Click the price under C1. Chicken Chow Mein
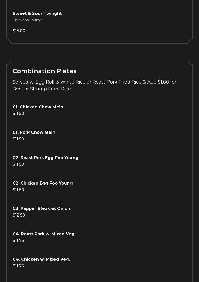The width and height of the screenshot is (199, 282). pos(18,113)
